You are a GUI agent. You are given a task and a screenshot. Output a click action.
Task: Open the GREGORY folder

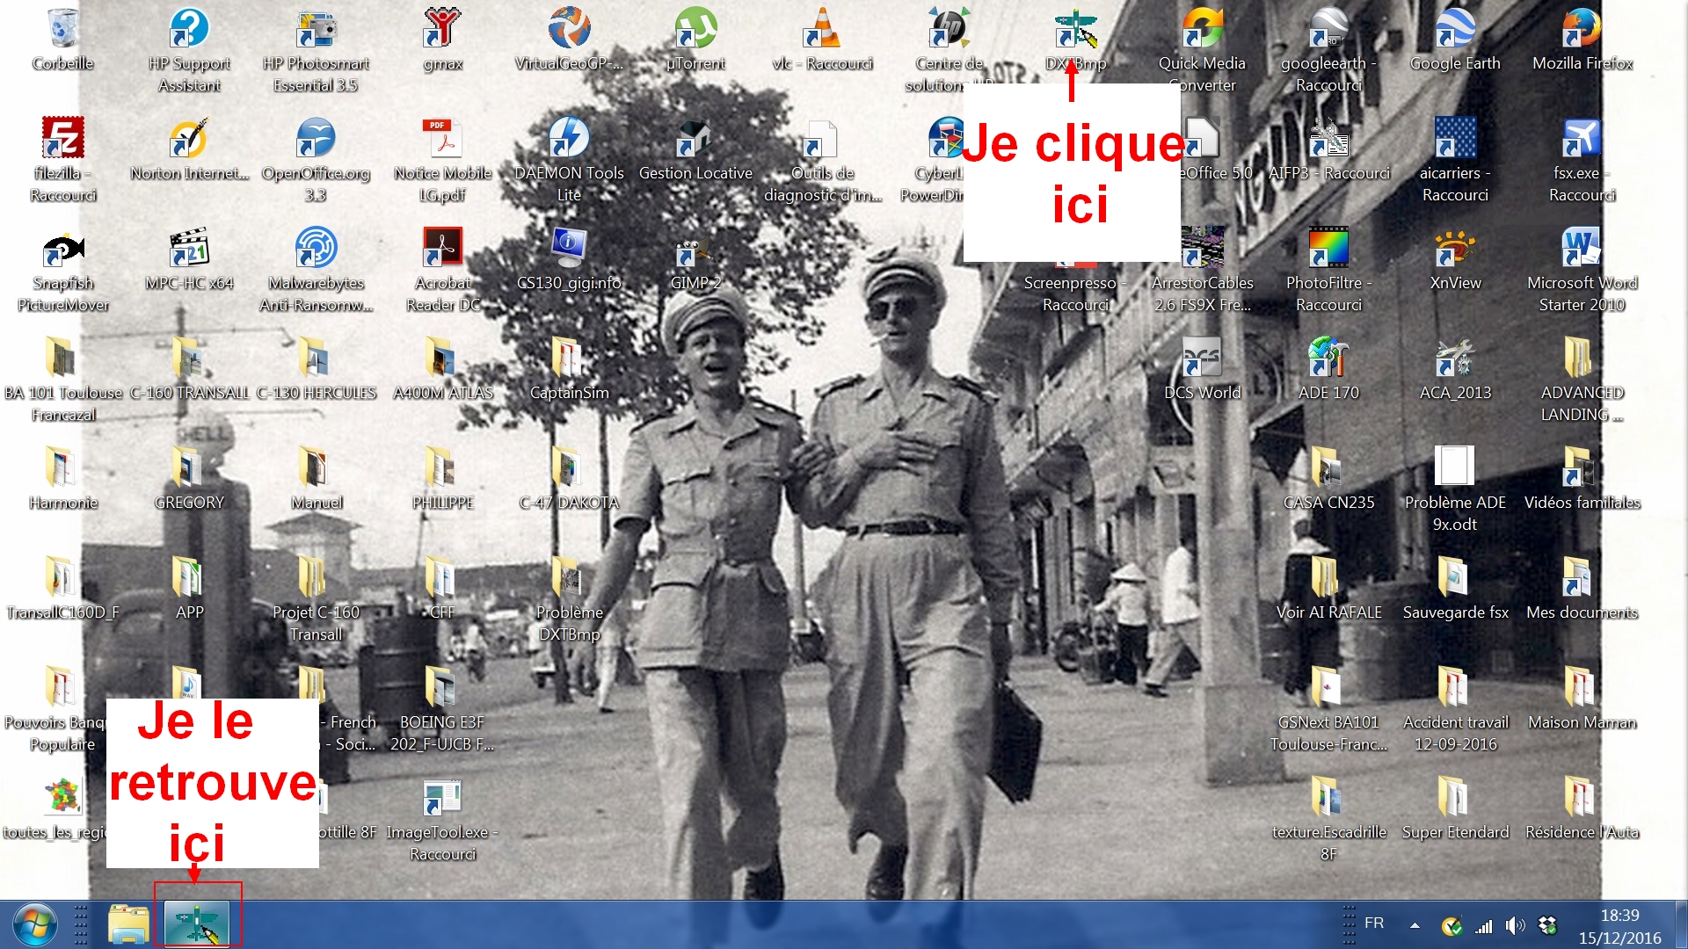[x=189, y=468]
